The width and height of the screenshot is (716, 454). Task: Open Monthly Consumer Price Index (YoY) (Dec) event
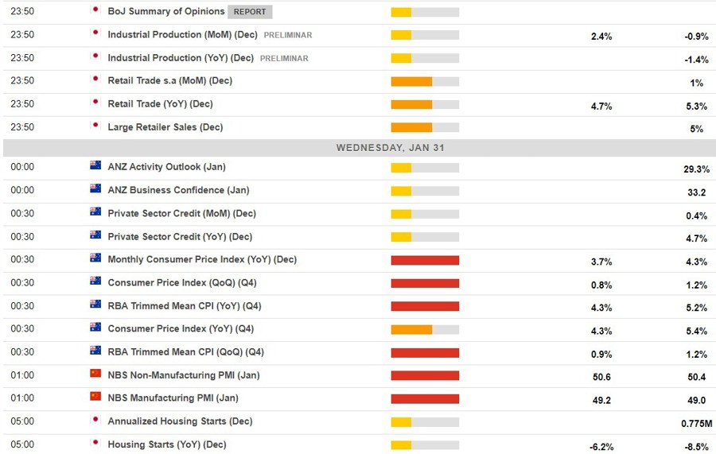pyautogui.click(x=202, y=260)
